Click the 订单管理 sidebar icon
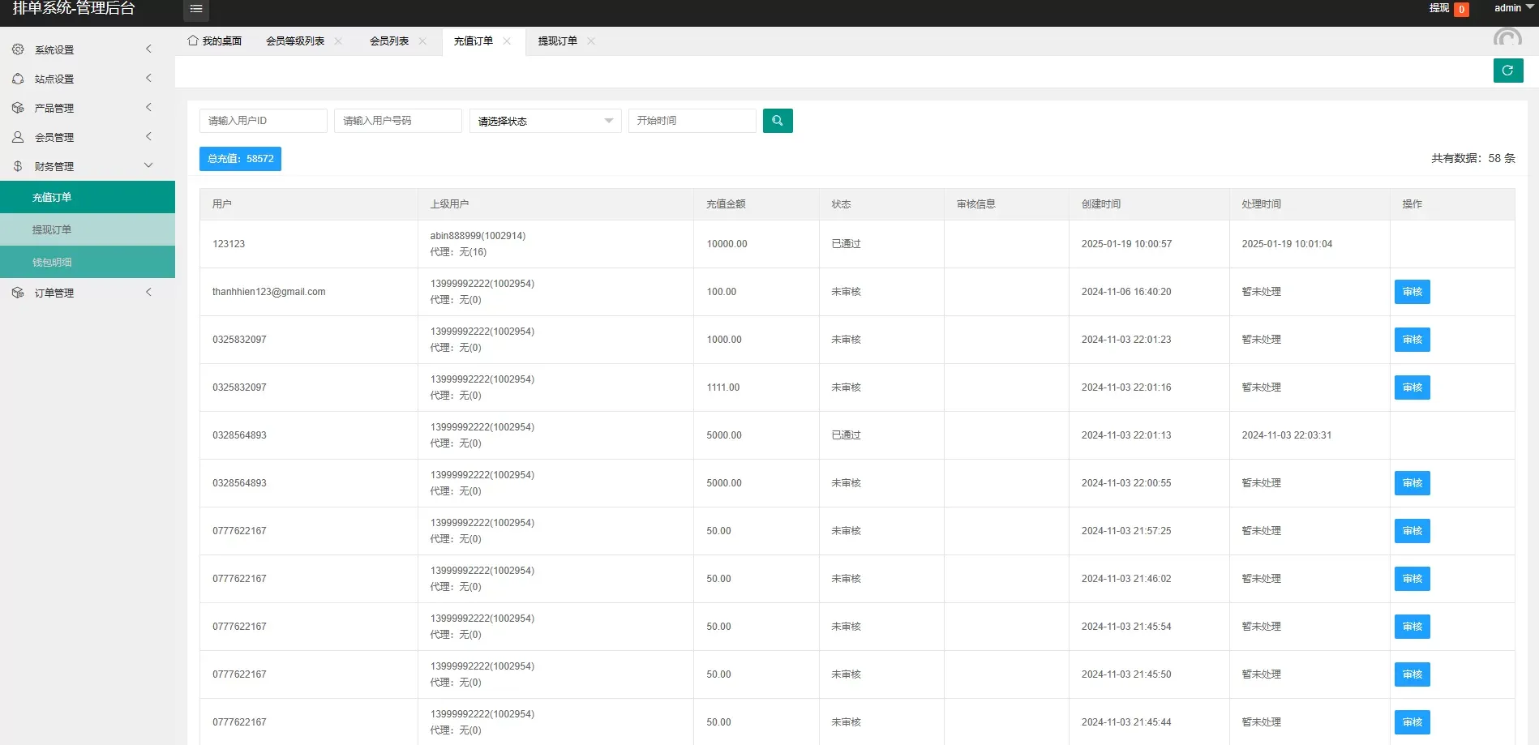 (18, 292)
